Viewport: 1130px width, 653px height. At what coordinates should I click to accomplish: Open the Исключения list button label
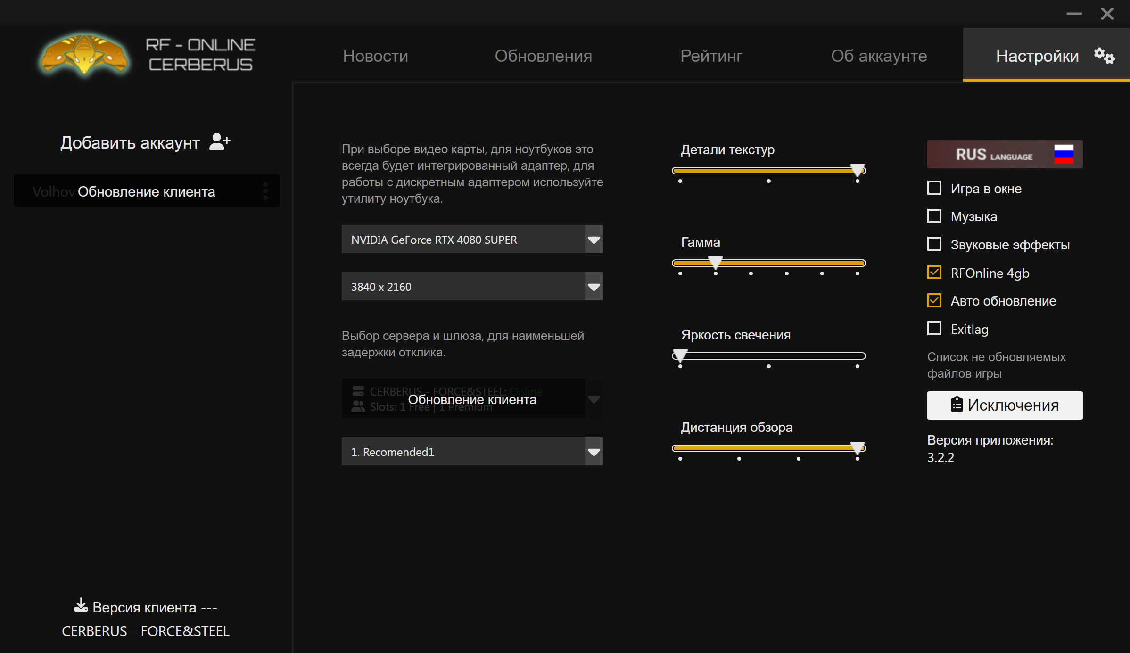[1013, 405]
